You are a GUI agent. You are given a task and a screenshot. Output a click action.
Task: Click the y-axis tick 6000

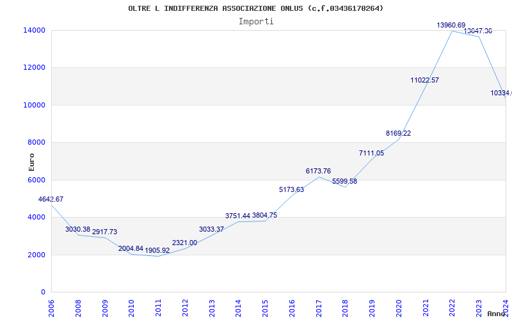[36, 180]
